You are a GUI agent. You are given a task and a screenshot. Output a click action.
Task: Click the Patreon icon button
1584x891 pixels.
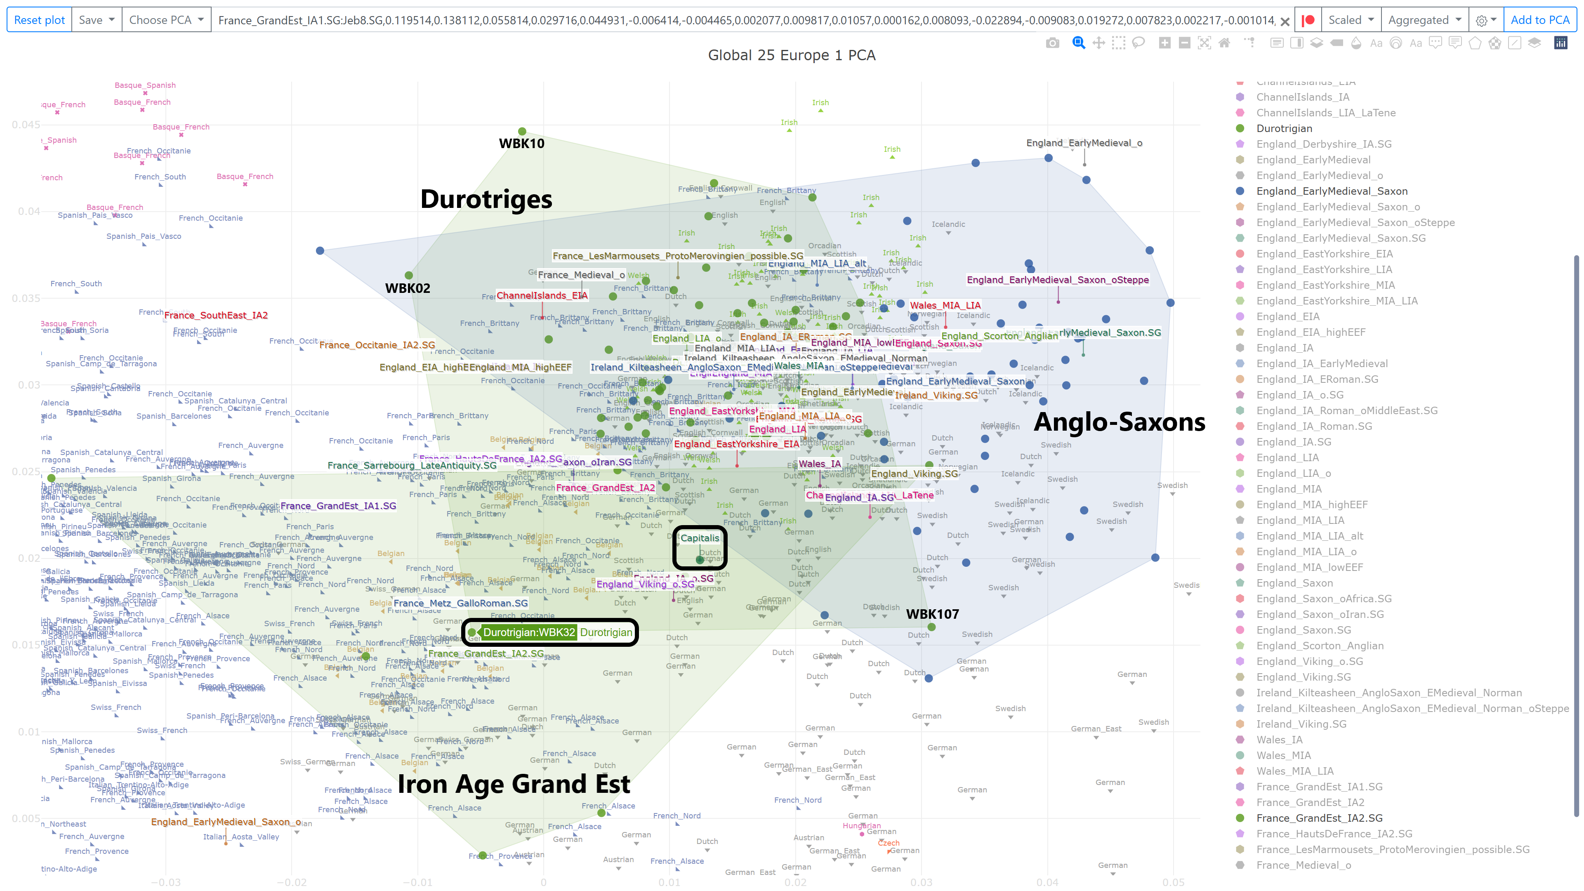click(x=1308, y=20)
